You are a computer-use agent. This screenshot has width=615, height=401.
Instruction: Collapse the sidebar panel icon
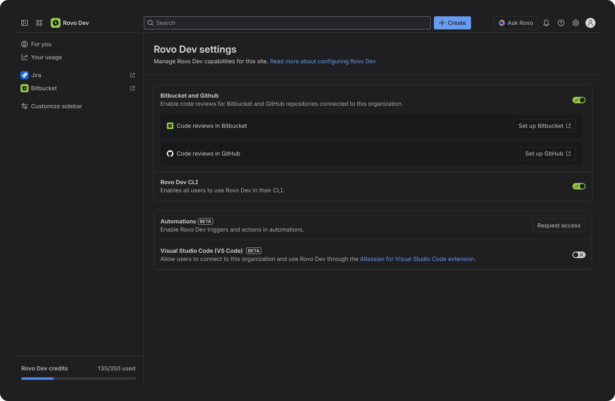(25, 23)
